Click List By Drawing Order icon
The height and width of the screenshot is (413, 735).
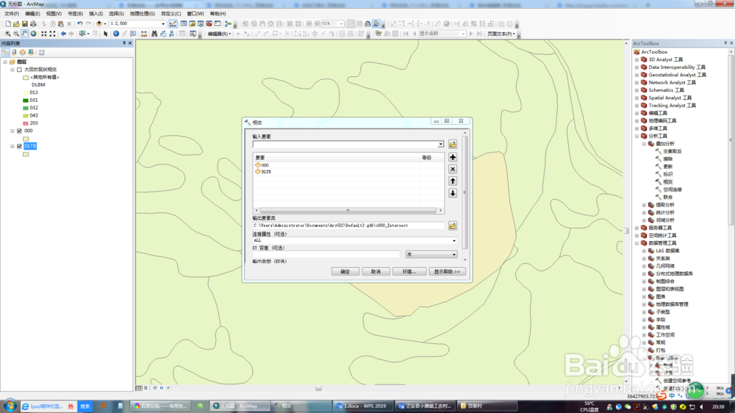point(6,52)
